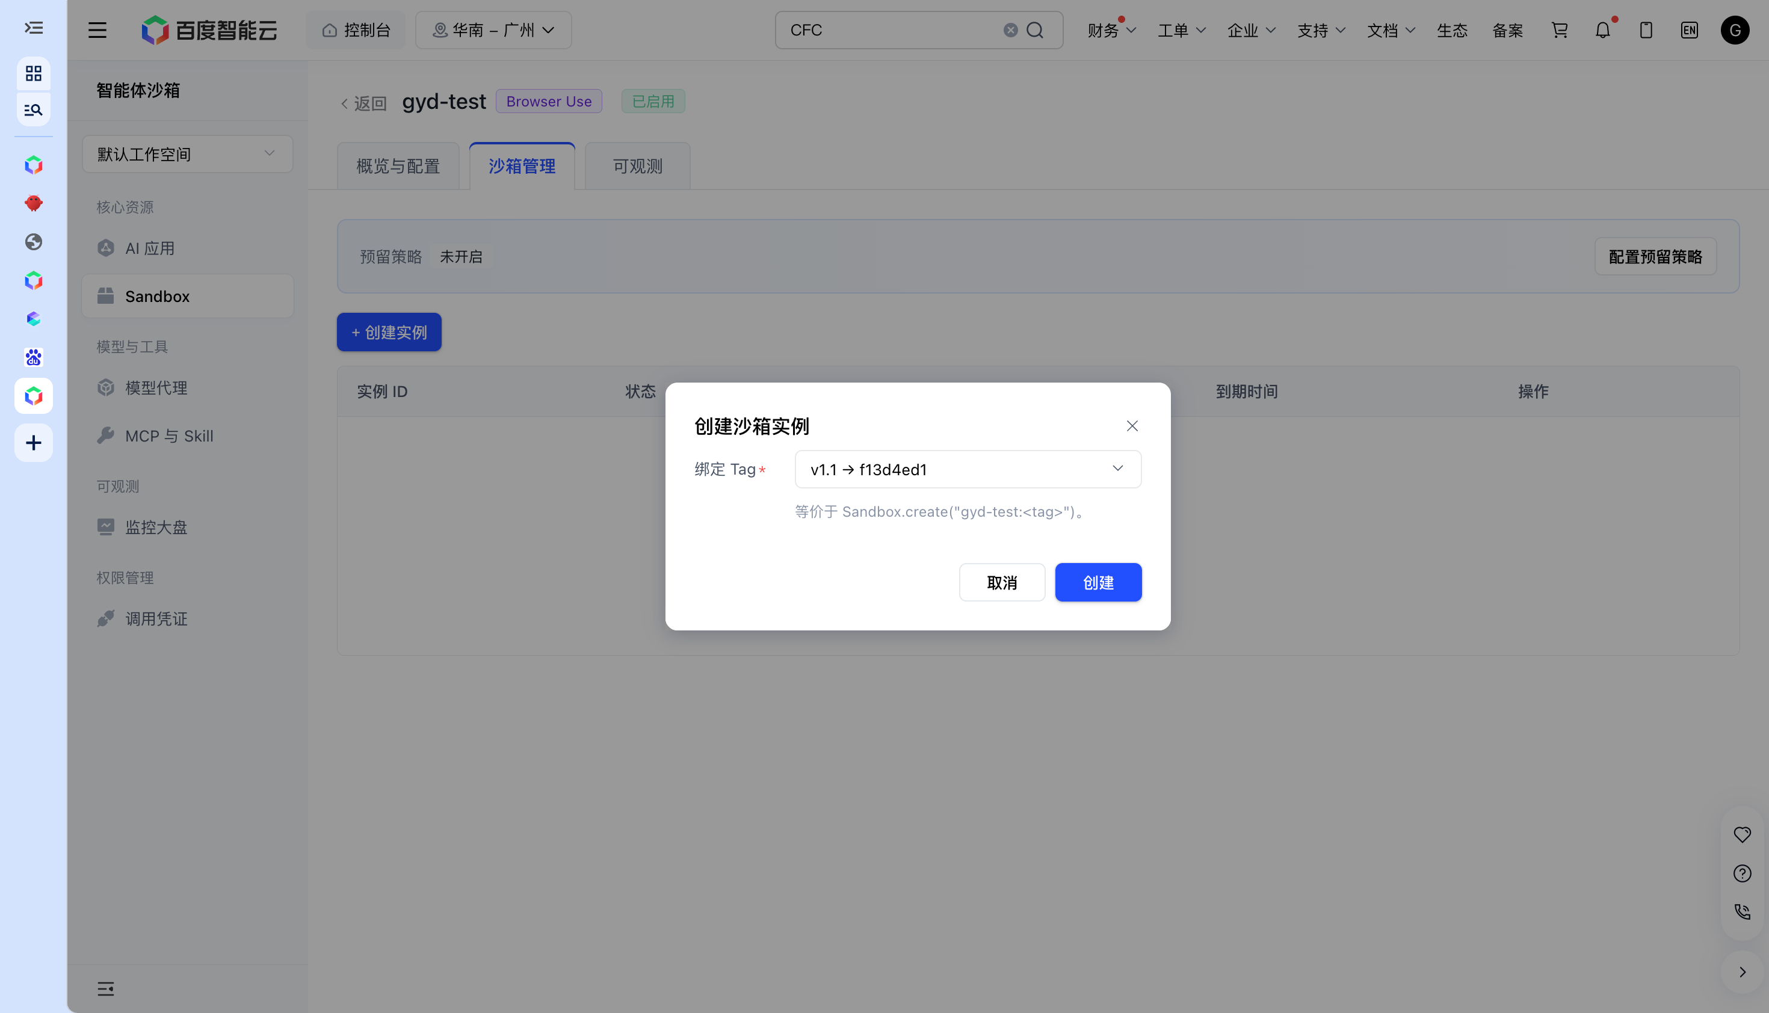Switch language with the EN icon
Viewport: 1769px width, 1013px height.
(x=1689, y=30)
